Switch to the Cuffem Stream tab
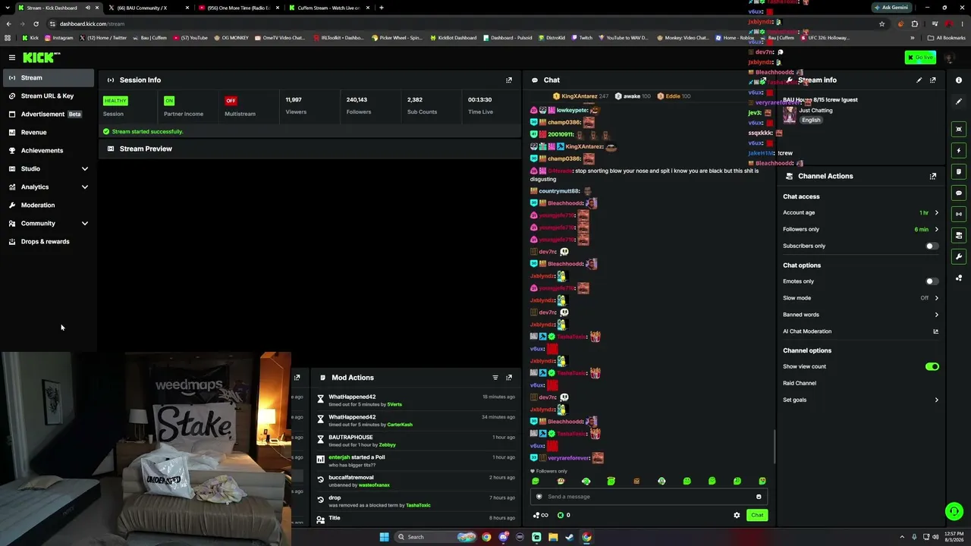This screenshot has width=971, height=546. pyautogui.click(x=328, y=8)
